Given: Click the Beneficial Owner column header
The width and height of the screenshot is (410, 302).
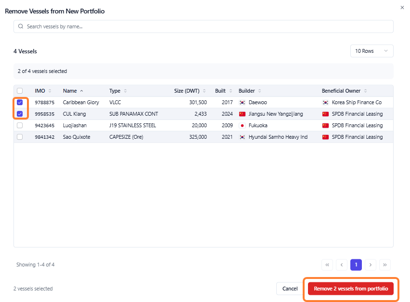Looking at the screenshot, I should coord(341,91).
